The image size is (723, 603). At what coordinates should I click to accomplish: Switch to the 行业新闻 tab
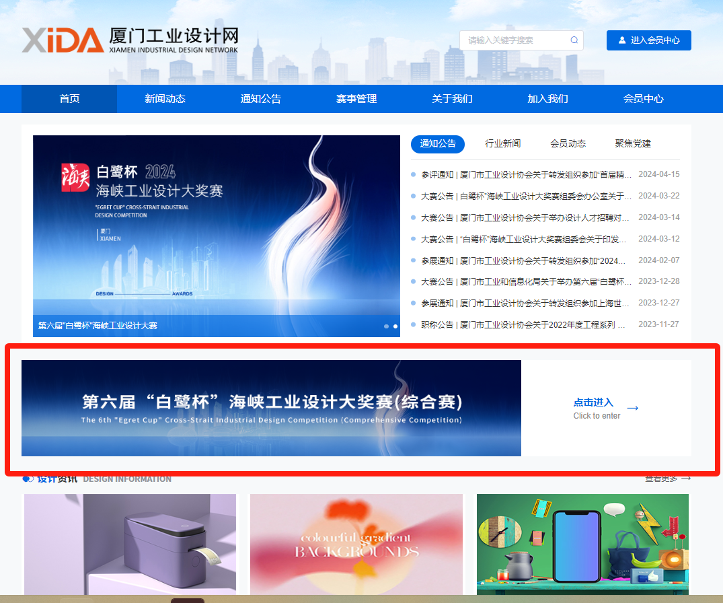coord(503,143)
